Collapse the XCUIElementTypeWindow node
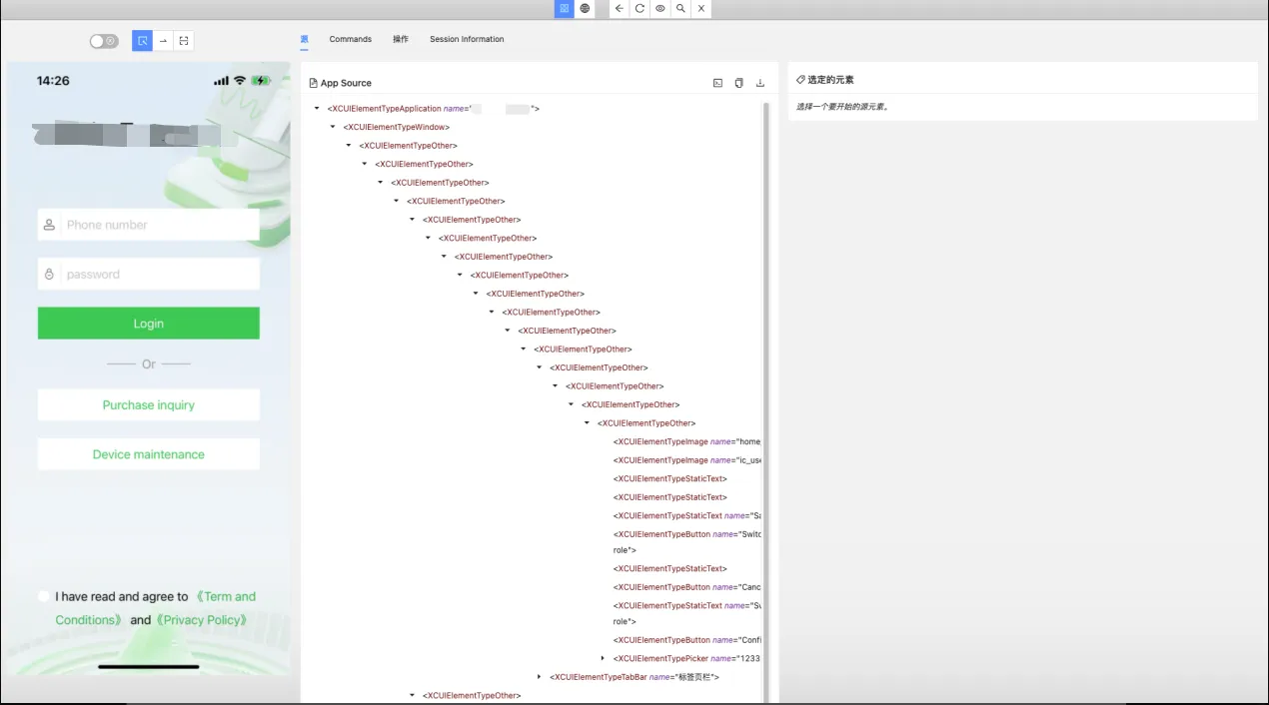 (333, 127)
